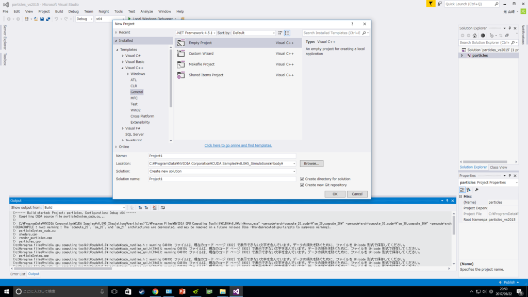The width and height of the screenshot is (528, 297).
Task: Pin the Solution Explorer panel
Action: 510,28
